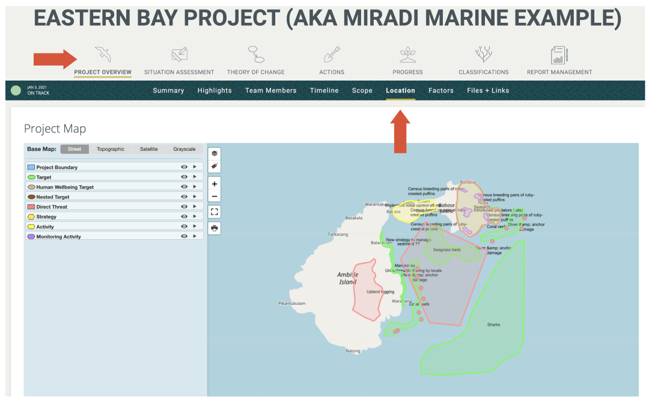
Task: Select the map layers stack icon
Action: (x=214, y=154)
